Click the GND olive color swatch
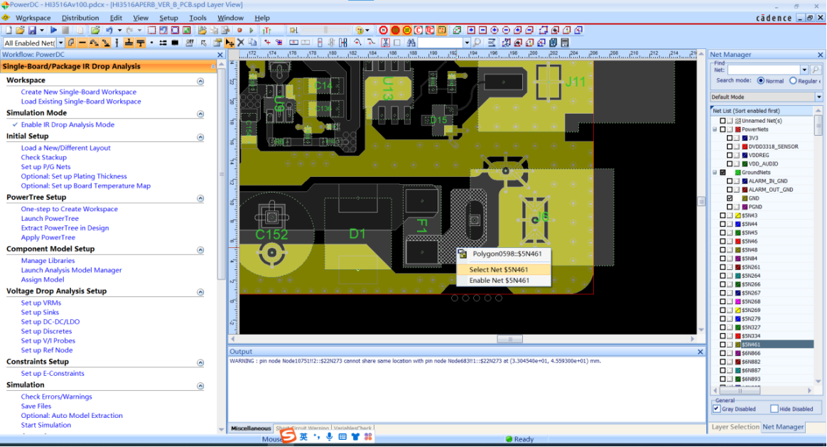Image resolution: width=827 pixels, height=447 pixels. pos(745,198)
